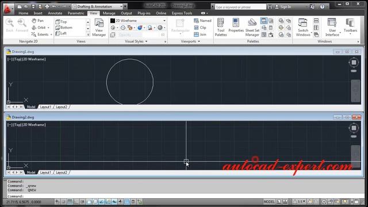Click the New drawing icon in quick access toolbar
Screen dimensions: 368x207
coord(20,6)
